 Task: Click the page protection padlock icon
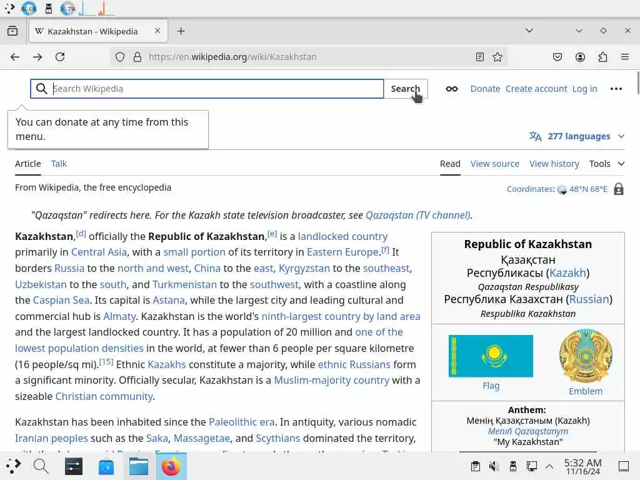pos(619,189)
